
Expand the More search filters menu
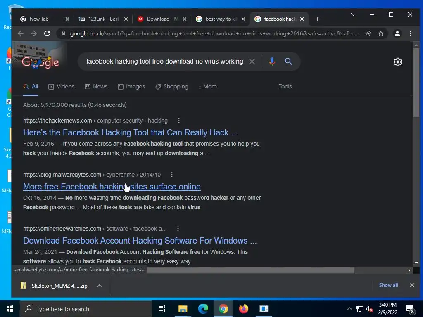(207, 87)
